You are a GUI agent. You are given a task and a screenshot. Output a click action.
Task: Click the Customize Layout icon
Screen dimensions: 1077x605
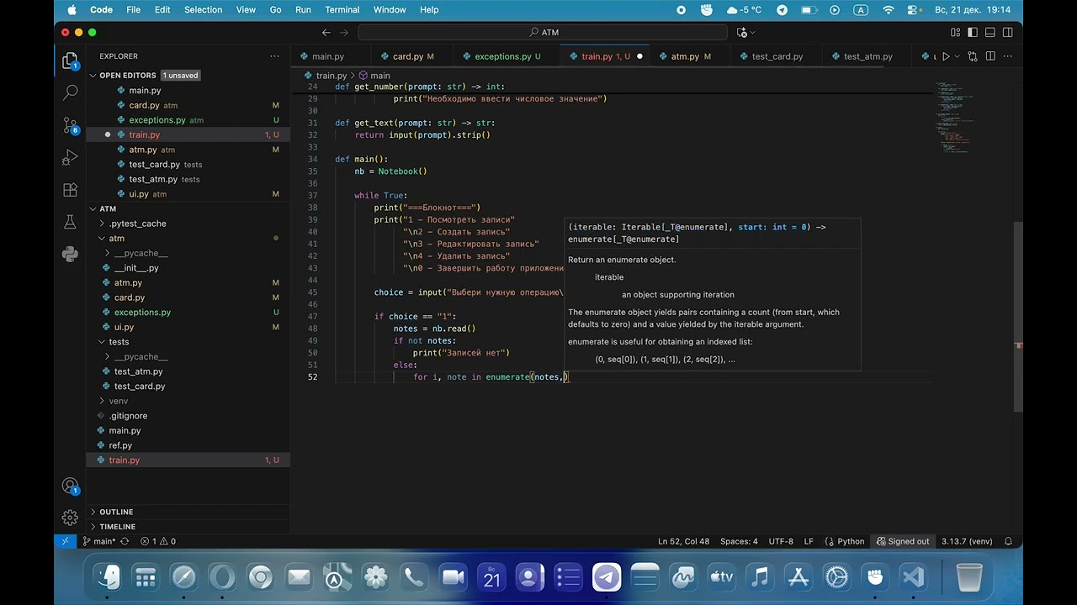point(956,33)
